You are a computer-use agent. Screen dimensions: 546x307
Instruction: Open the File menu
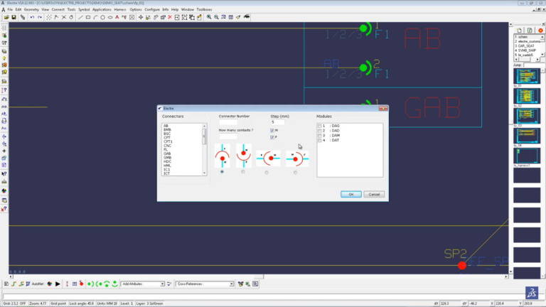10,9
